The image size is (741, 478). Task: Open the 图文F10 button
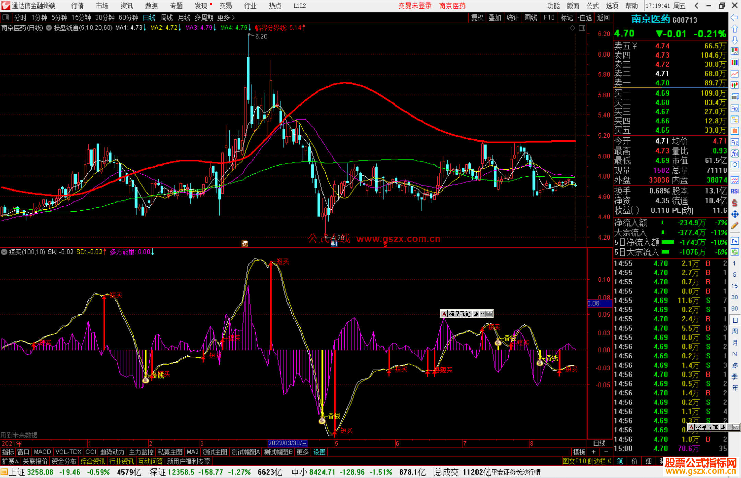(x=574, y=461)
